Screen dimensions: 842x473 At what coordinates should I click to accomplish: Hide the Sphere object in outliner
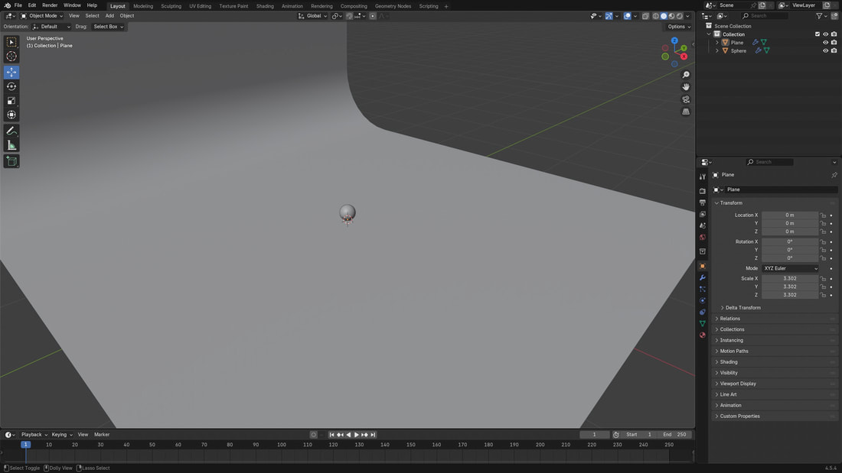(825, 51)
